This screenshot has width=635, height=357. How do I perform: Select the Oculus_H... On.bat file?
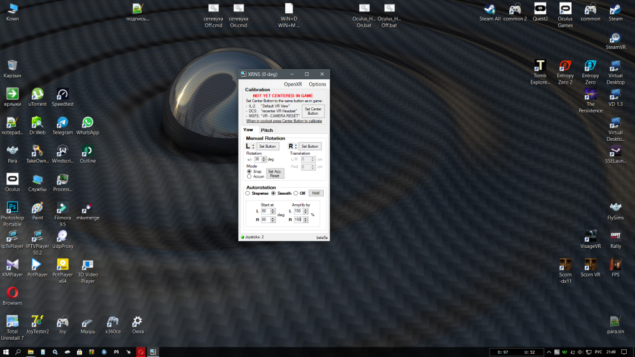(x=364, y=15)
